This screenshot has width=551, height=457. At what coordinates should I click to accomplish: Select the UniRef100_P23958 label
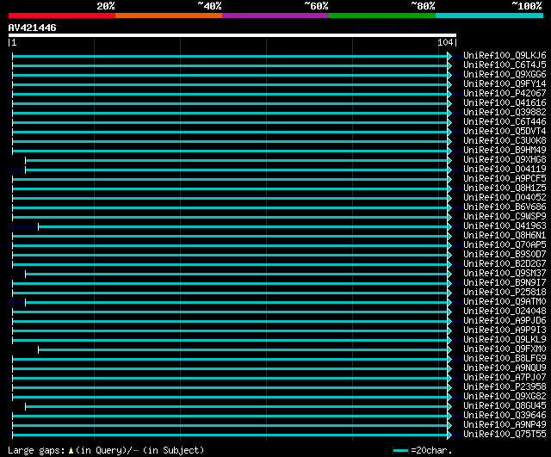click(505, 387)
